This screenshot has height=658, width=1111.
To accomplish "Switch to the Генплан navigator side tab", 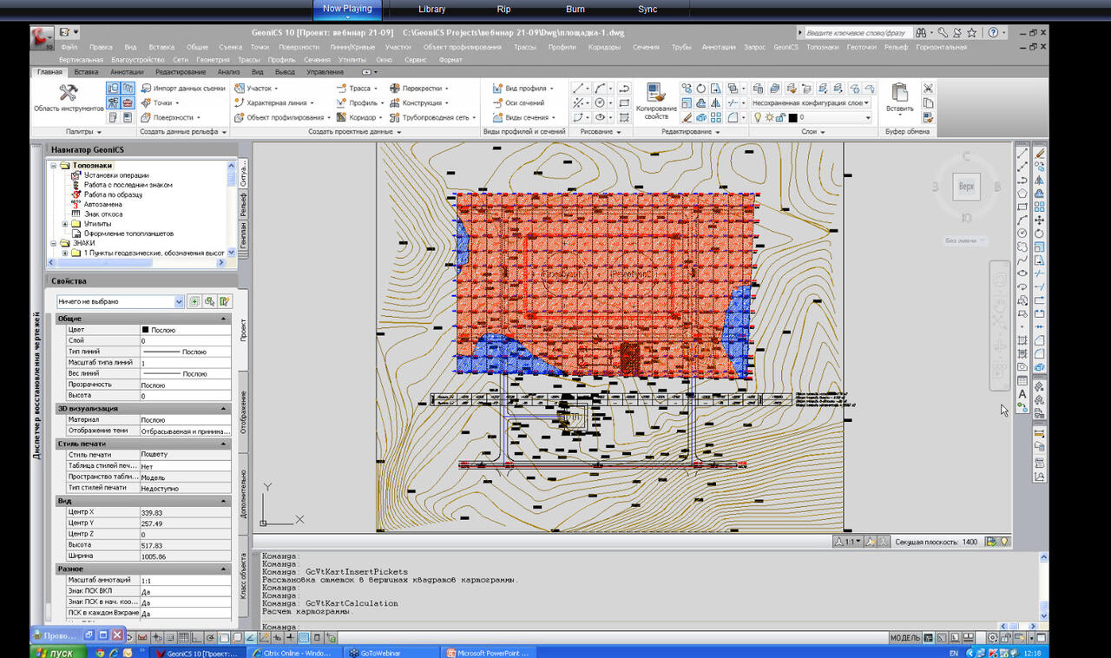I will point(244,237).
